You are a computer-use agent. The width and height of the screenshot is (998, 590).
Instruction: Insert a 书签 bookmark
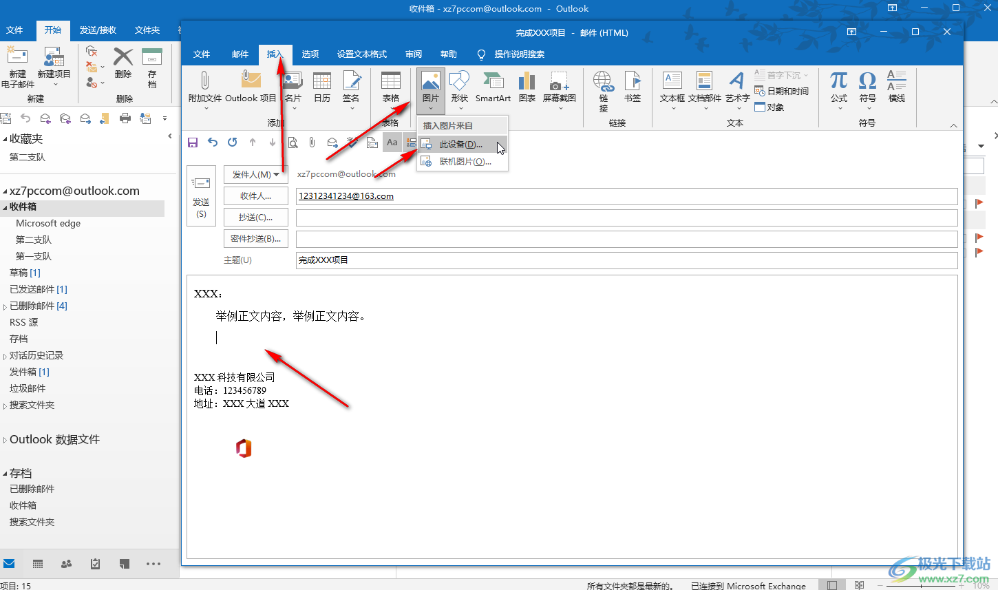(x=633, y=87)
